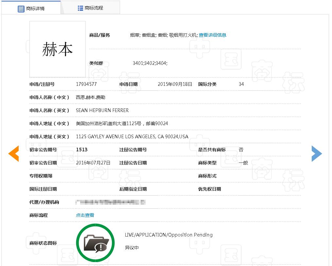This screenshot has width=332, height=266.
Task: Select the shared trademark value 否
Action: point(241,150)
